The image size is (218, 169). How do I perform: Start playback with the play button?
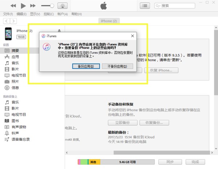[x=23, y=6]
